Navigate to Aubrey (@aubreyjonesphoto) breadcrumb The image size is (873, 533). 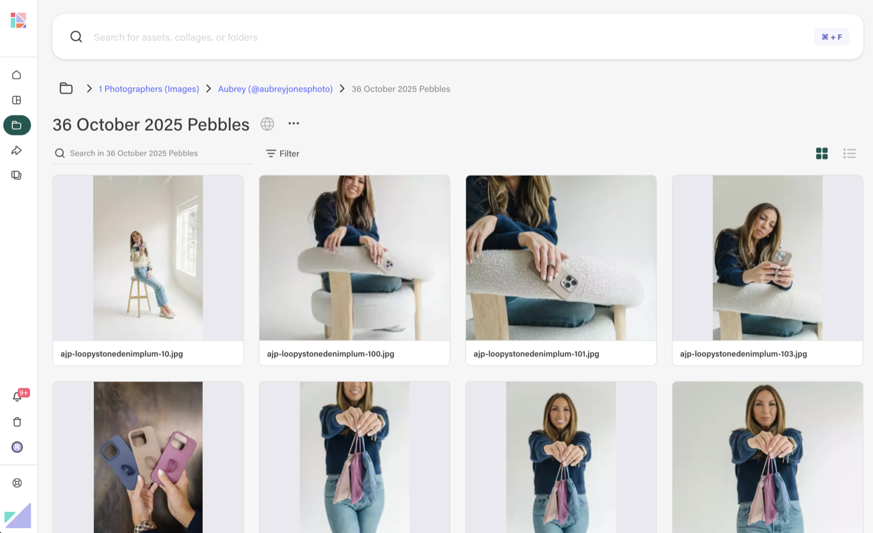pyautogui.click(x=275, y=89)
